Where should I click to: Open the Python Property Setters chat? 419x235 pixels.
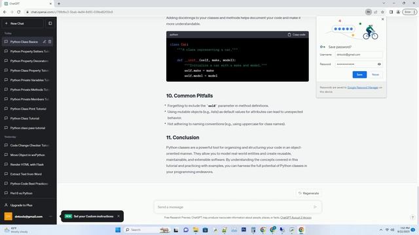[x=28, y=52]
